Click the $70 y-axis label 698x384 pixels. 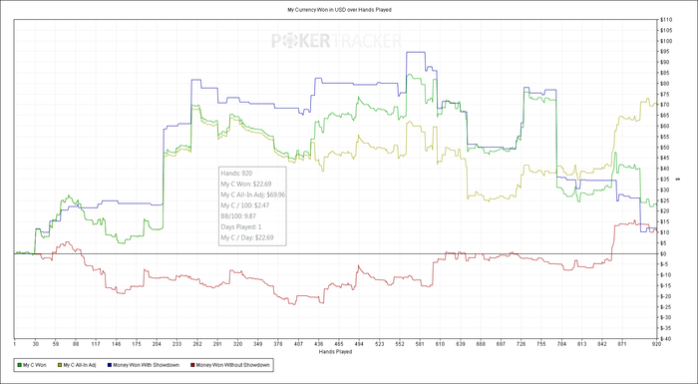pos(665,105)
